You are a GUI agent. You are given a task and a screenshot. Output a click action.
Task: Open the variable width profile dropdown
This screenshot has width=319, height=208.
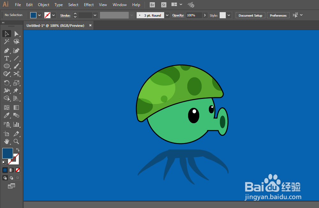132,15
